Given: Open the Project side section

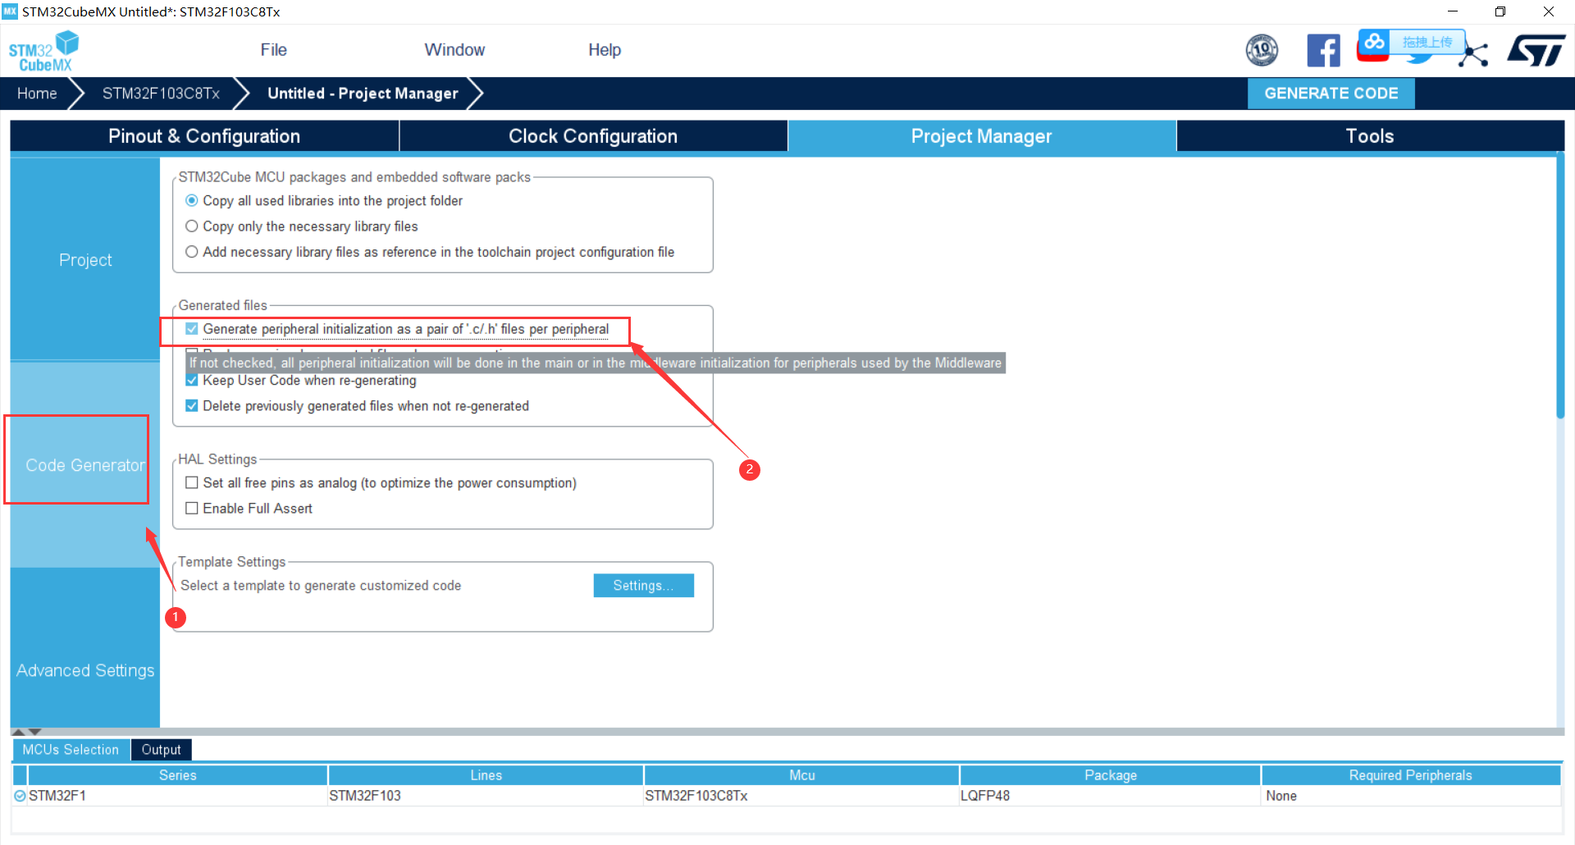Looking at the screenshot, I should 85,260.
